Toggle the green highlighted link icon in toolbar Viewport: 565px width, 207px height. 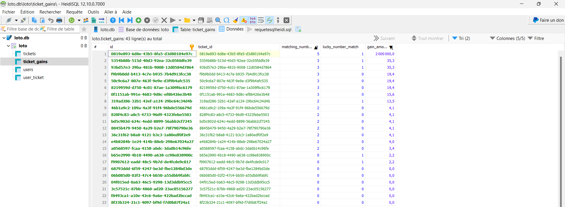pyautogui.click(x=269, y=20)
